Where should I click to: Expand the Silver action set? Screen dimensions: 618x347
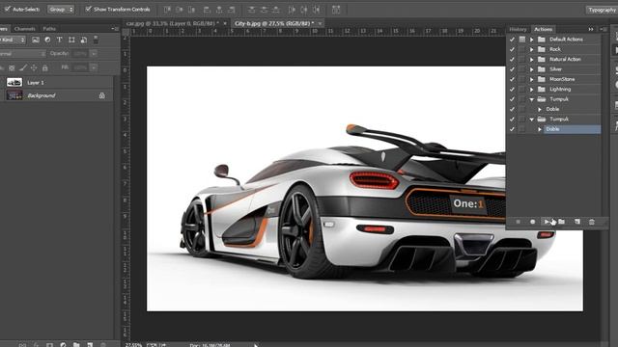(532, 69)
